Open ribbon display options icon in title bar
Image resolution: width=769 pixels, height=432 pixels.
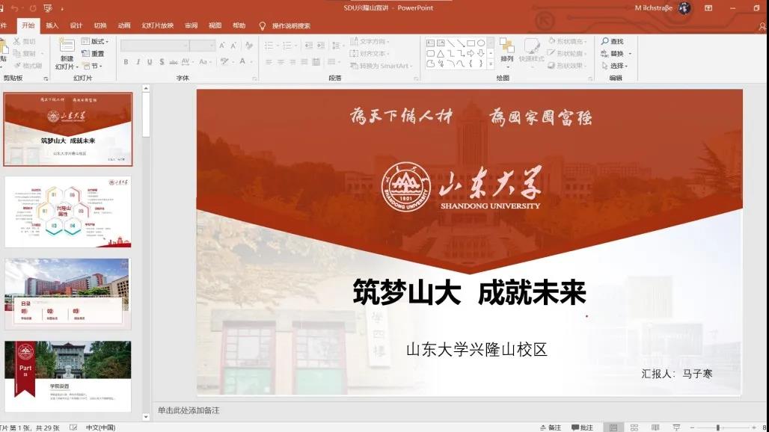pyautogui.click(x=707, y=8)
